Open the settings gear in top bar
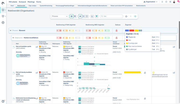The height and width of the screenshot is (104, 180). (170, 2)
